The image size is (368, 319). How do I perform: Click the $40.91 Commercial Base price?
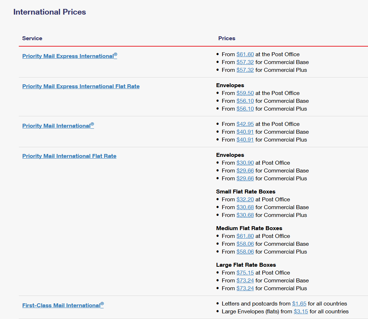pyautogui.click(x=245, y=132)
